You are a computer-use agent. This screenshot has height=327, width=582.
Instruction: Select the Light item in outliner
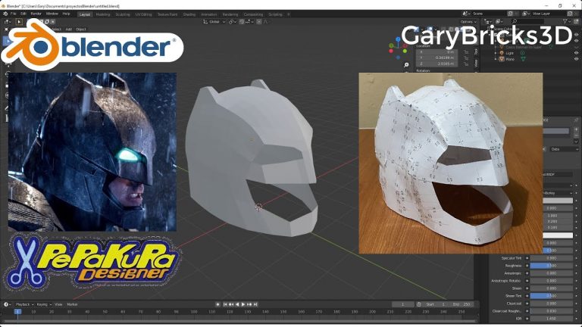tap(509, 53)
